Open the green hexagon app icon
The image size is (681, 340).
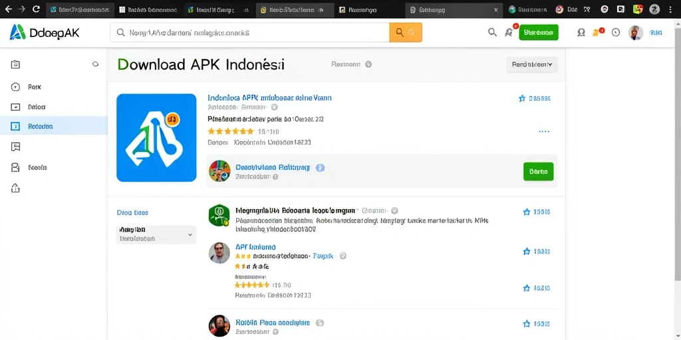[x=219, y=216]
